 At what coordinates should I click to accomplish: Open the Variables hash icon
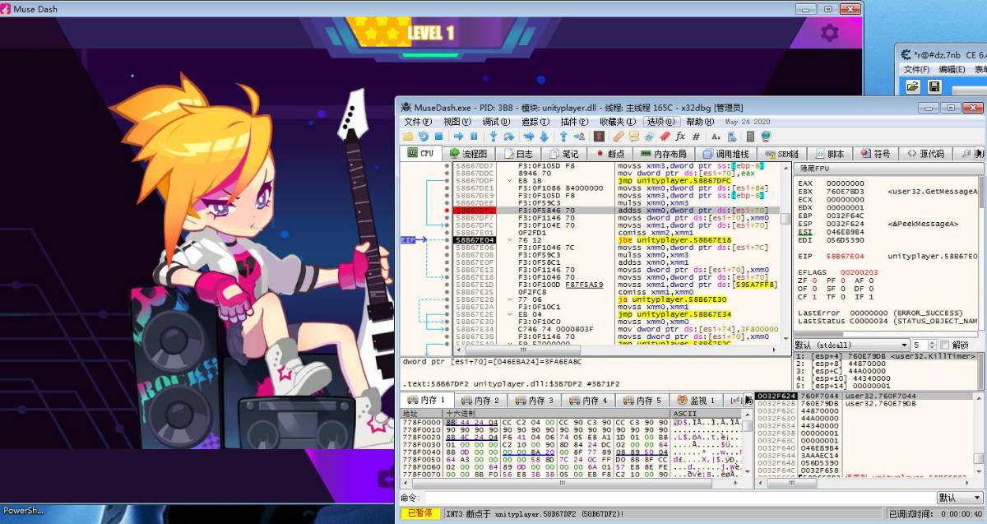click(x=696, y=136)
